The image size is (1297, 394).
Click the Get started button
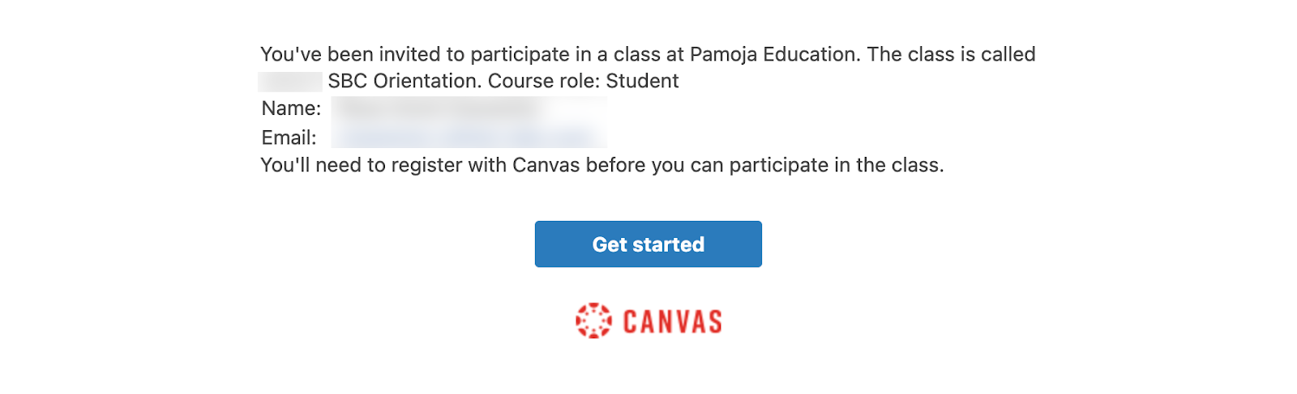click(x=648, y=244)
